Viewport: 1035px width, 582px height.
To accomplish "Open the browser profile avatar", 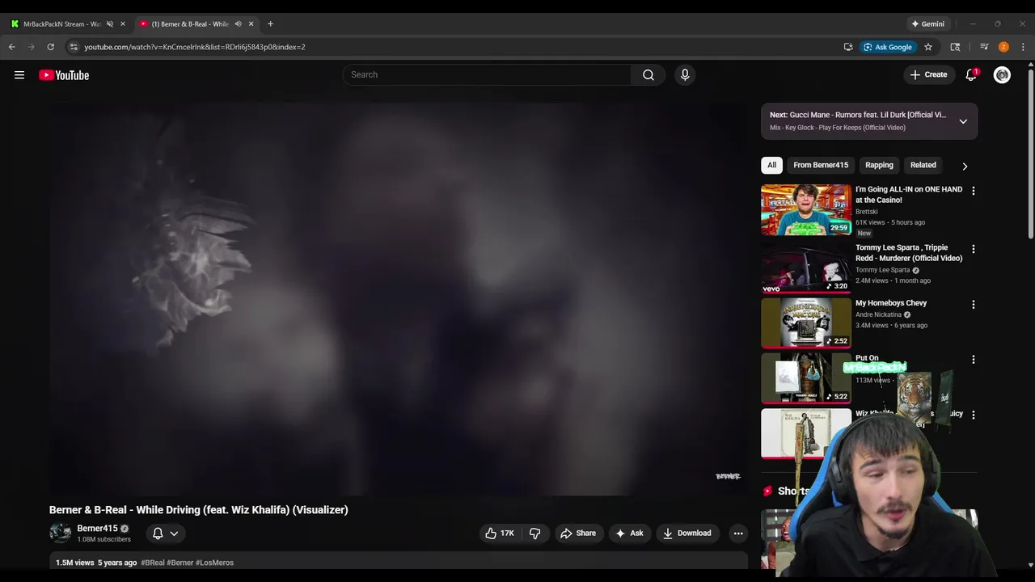I will 1003,47.
